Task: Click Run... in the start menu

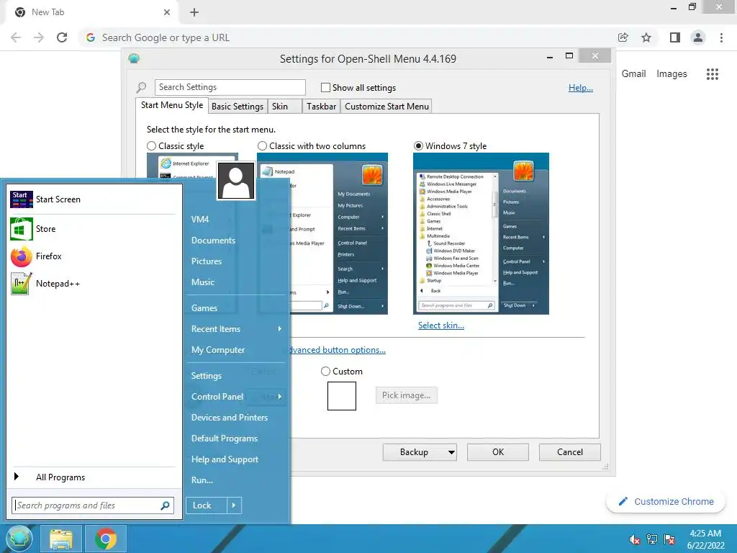Action: (202, 480)
